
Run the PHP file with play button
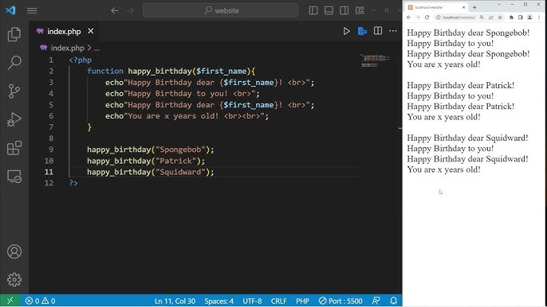(346, 31)
